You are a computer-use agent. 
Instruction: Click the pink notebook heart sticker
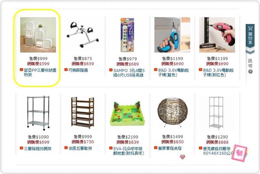pos(240,153)
